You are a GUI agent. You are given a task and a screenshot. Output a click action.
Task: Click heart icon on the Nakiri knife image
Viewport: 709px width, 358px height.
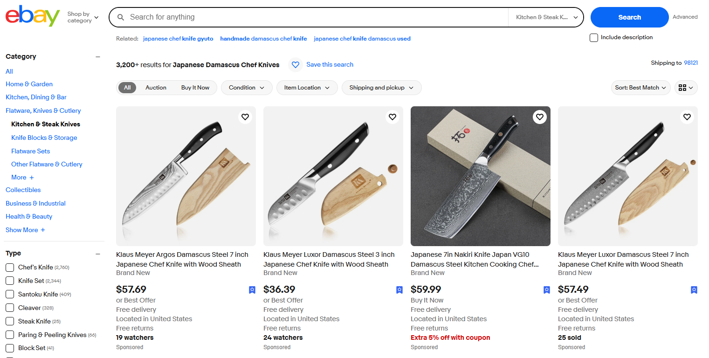[539, 117]
